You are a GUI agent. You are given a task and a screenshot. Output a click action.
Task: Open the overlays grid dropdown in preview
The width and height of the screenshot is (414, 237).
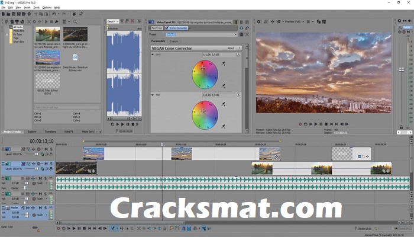click(x=313, y=22)
